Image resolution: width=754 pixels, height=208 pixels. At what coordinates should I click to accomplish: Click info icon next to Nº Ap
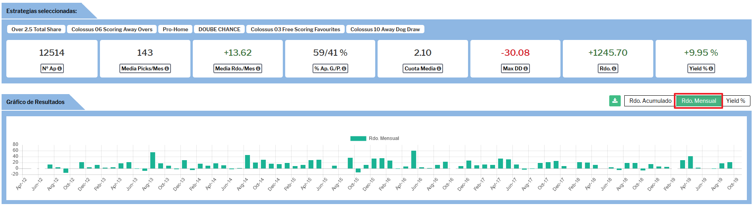click(59, 69)
